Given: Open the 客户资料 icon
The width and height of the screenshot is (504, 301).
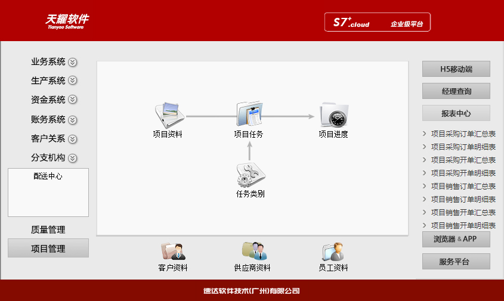Looking at the screenshot, I should coord(173,252).
